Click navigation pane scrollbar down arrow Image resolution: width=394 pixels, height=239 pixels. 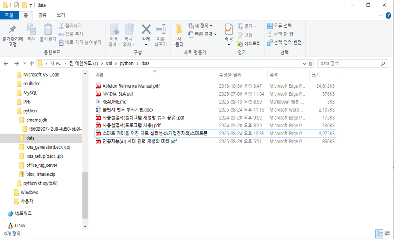(x=85, y=227)
